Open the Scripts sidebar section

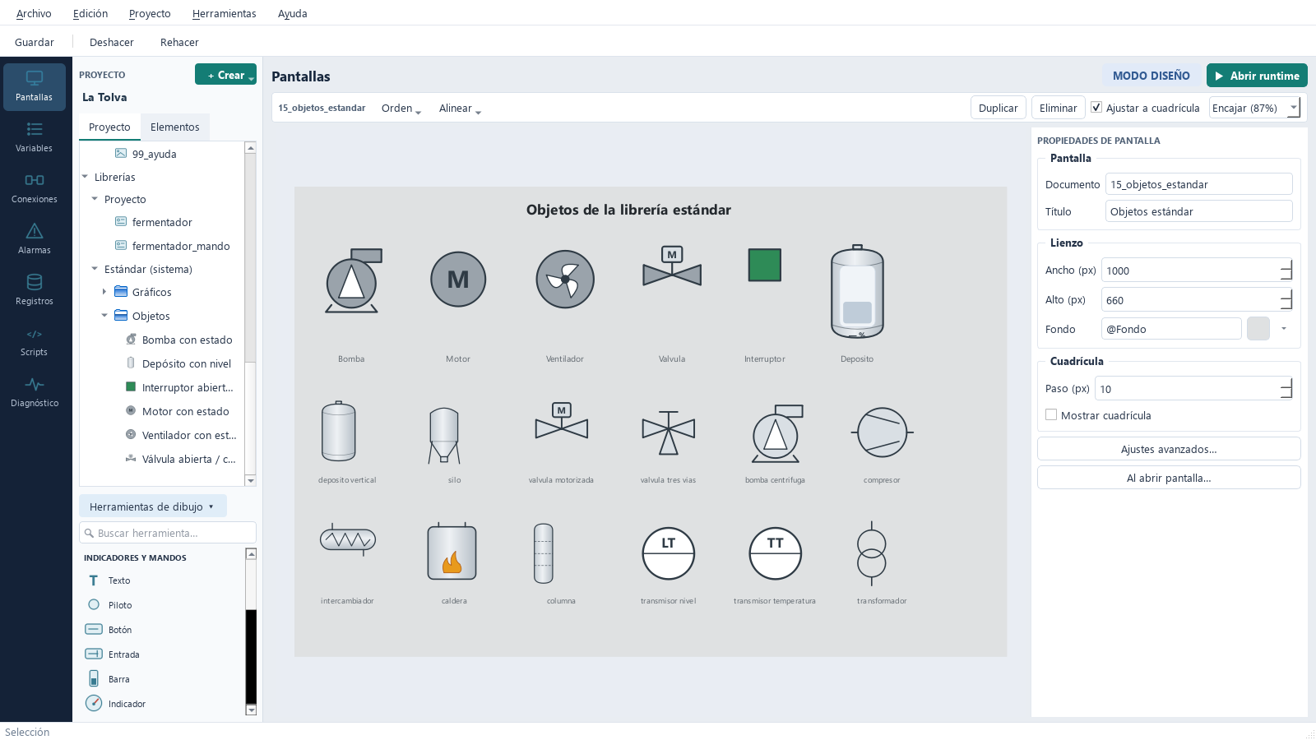[35, 341]
